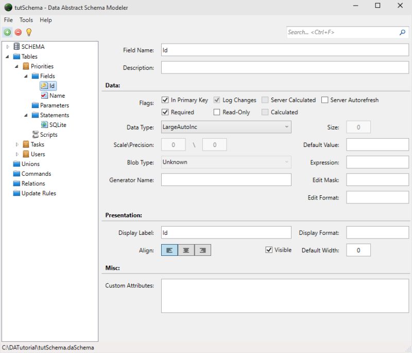Select the Name field in the tree
This screenshot has height=353, width=412.
pos(58,95)
